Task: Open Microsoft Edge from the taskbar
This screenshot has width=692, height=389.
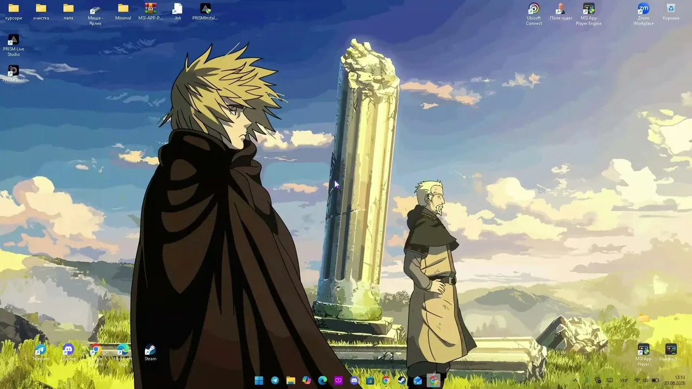Action: click(323, 380)
